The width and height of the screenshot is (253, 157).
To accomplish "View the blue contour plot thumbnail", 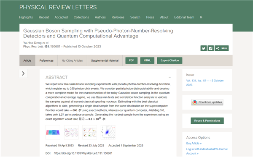I will (108, 132).
